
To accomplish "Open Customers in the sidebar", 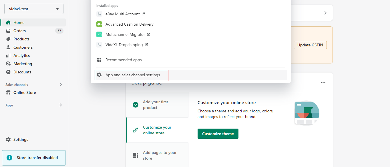I will [x=34, y=47].
